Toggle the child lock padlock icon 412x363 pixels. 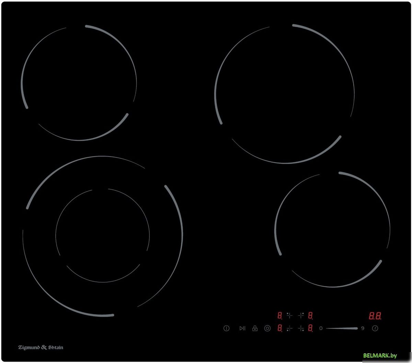(255, 328)
